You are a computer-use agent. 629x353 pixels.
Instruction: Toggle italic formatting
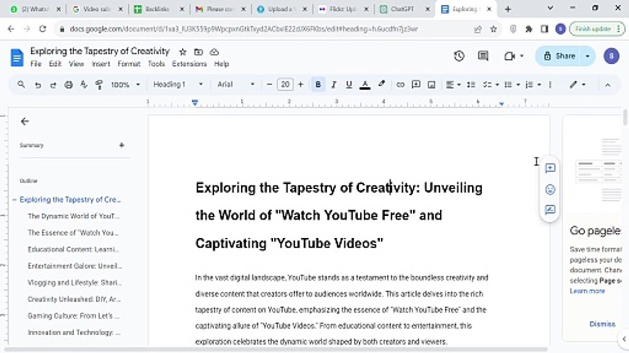[334, 84]
